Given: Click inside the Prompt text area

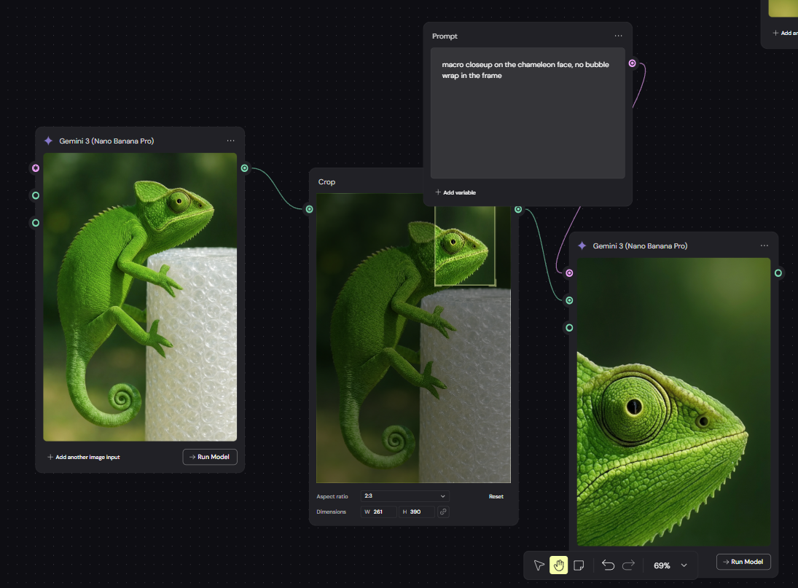Looking at the screenshot, I should 528,113.
